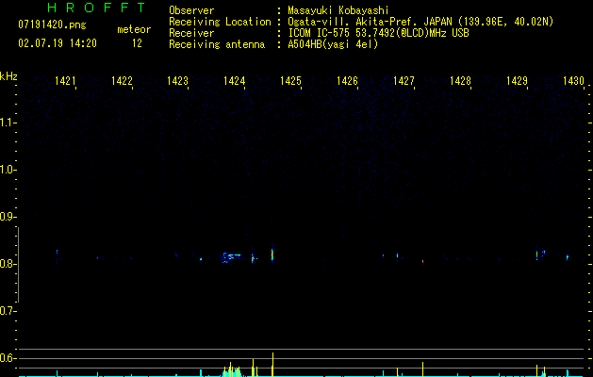Image resolution: width=593 pixels, height=377 pixels.
Task: Click the 1.1 kHz frequency label
Action: (x=8, y=123)
